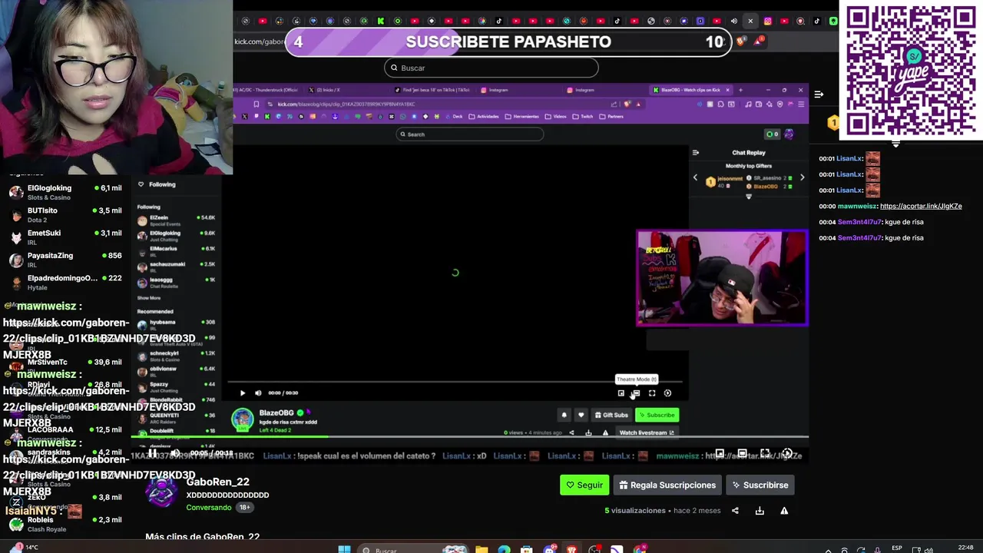
Task: Seek the outer clip progress bar
Action: coord(469,437)
